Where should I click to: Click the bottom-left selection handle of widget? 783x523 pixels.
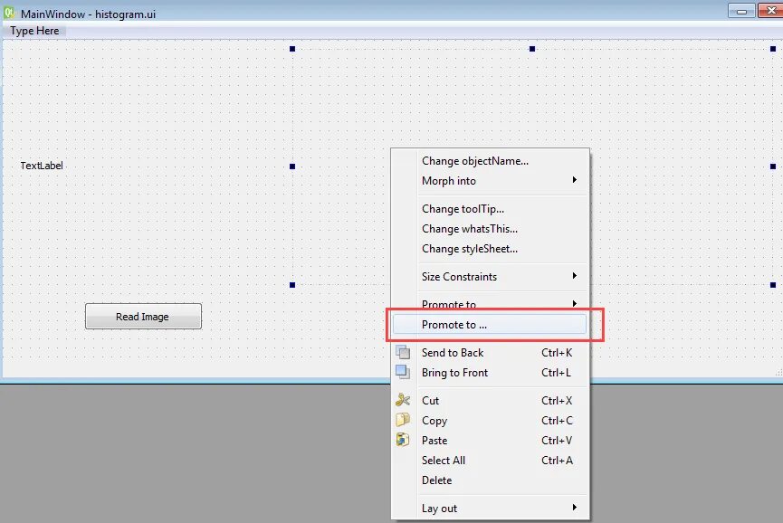point(292,285)
